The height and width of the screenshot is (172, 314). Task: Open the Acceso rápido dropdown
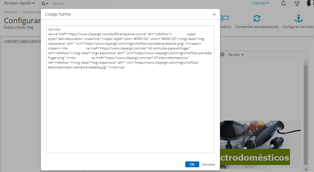pos(19,3)
